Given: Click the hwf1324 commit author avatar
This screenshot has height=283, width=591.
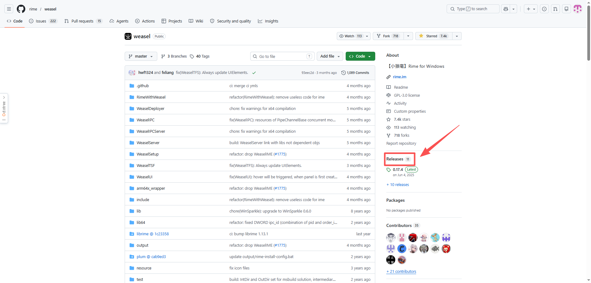Looking at the screenshot, I should pos(132,73).
